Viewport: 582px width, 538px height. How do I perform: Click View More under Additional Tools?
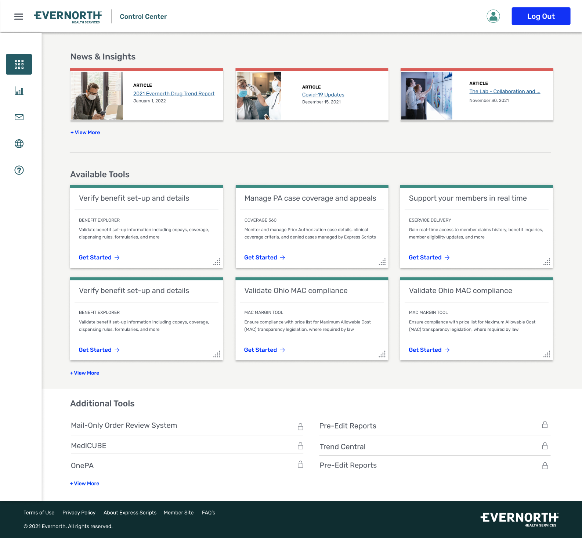[x=84, y=484]
